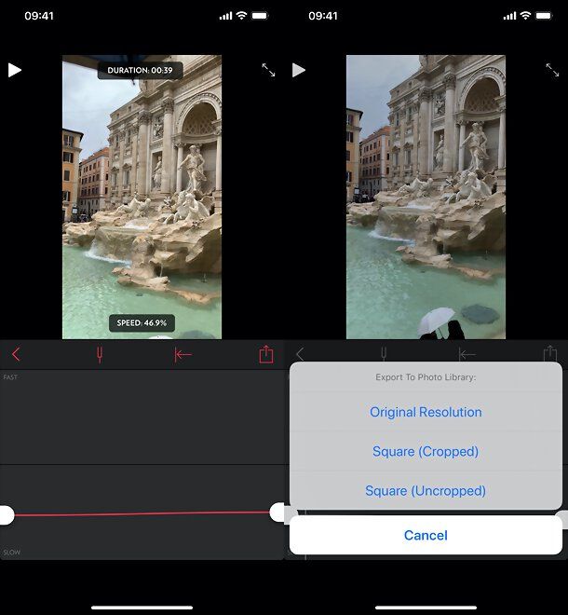The height and width of the screenshot is (615, 568).
Task: Tap the SPEED: 46.9% label
Action: point(142,322)
